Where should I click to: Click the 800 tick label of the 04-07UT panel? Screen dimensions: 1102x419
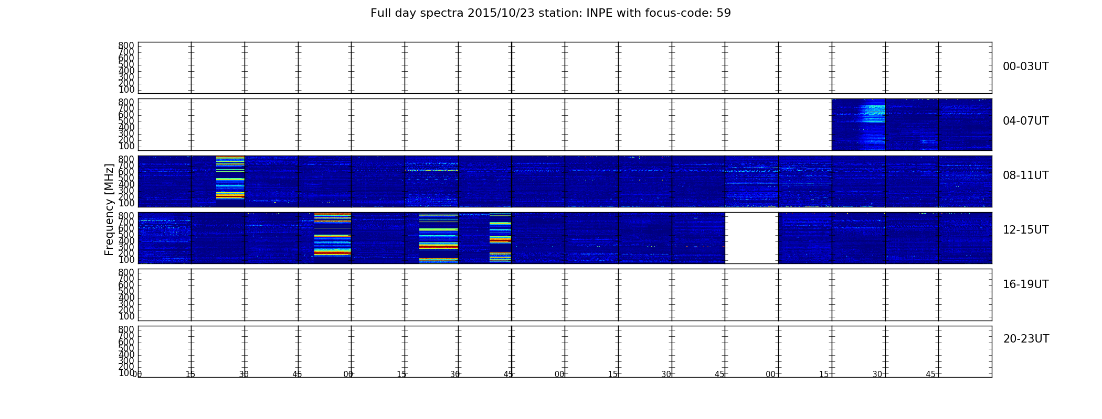[126, 102]
